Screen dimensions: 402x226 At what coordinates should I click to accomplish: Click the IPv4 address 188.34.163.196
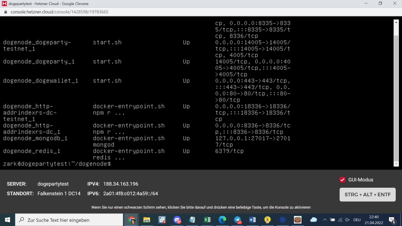click(121, 184)
